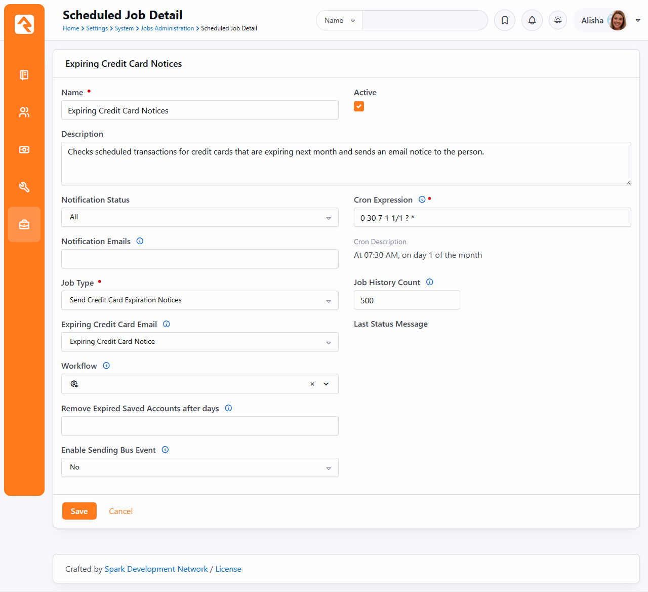The image size is (648, 592).
Task: Click the info icon beside Cron Expression
Action: [422, 200]
